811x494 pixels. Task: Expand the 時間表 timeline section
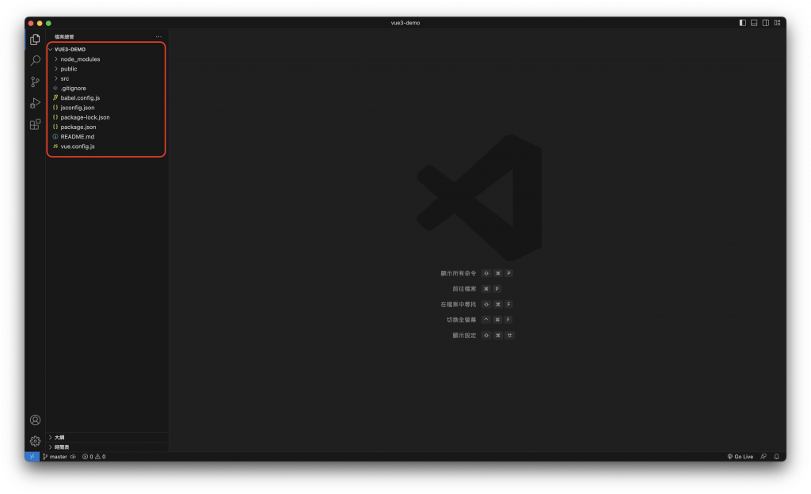pos(107,447)
